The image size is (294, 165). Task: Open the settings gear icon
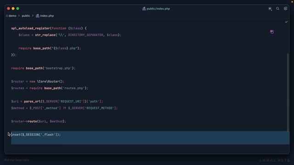tap(285, 9)
